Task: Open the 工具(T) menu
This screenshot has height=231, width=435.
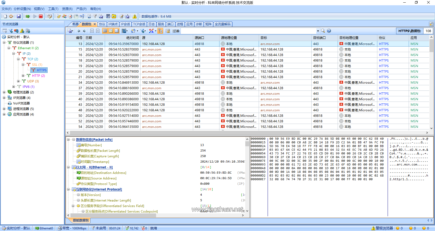Action: point(53,9)
